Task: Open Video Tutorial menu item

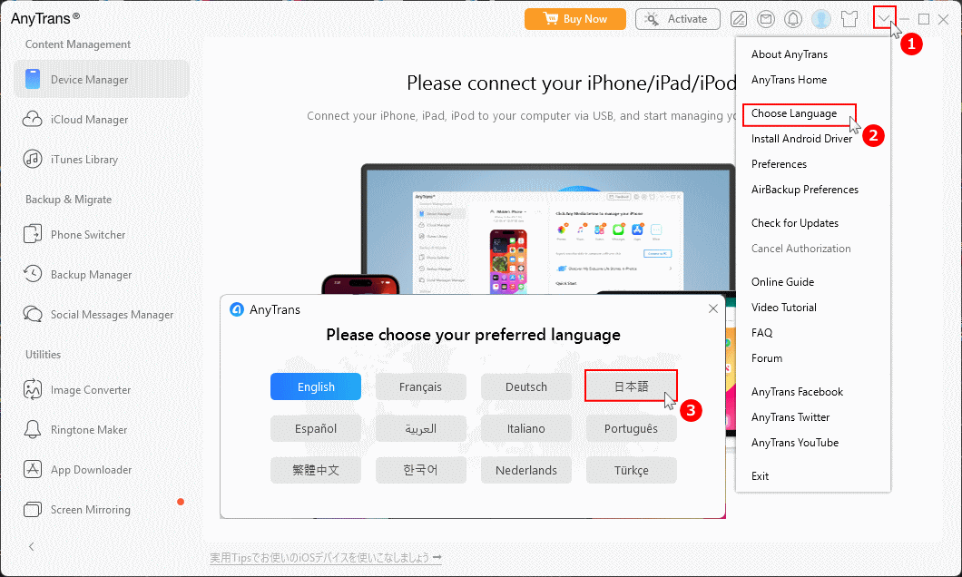Action: pyautogui.click(x=784, y=308)
